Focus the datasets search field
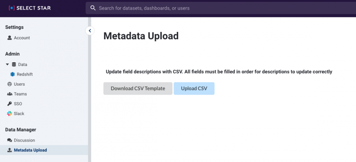 click(221, 8)
